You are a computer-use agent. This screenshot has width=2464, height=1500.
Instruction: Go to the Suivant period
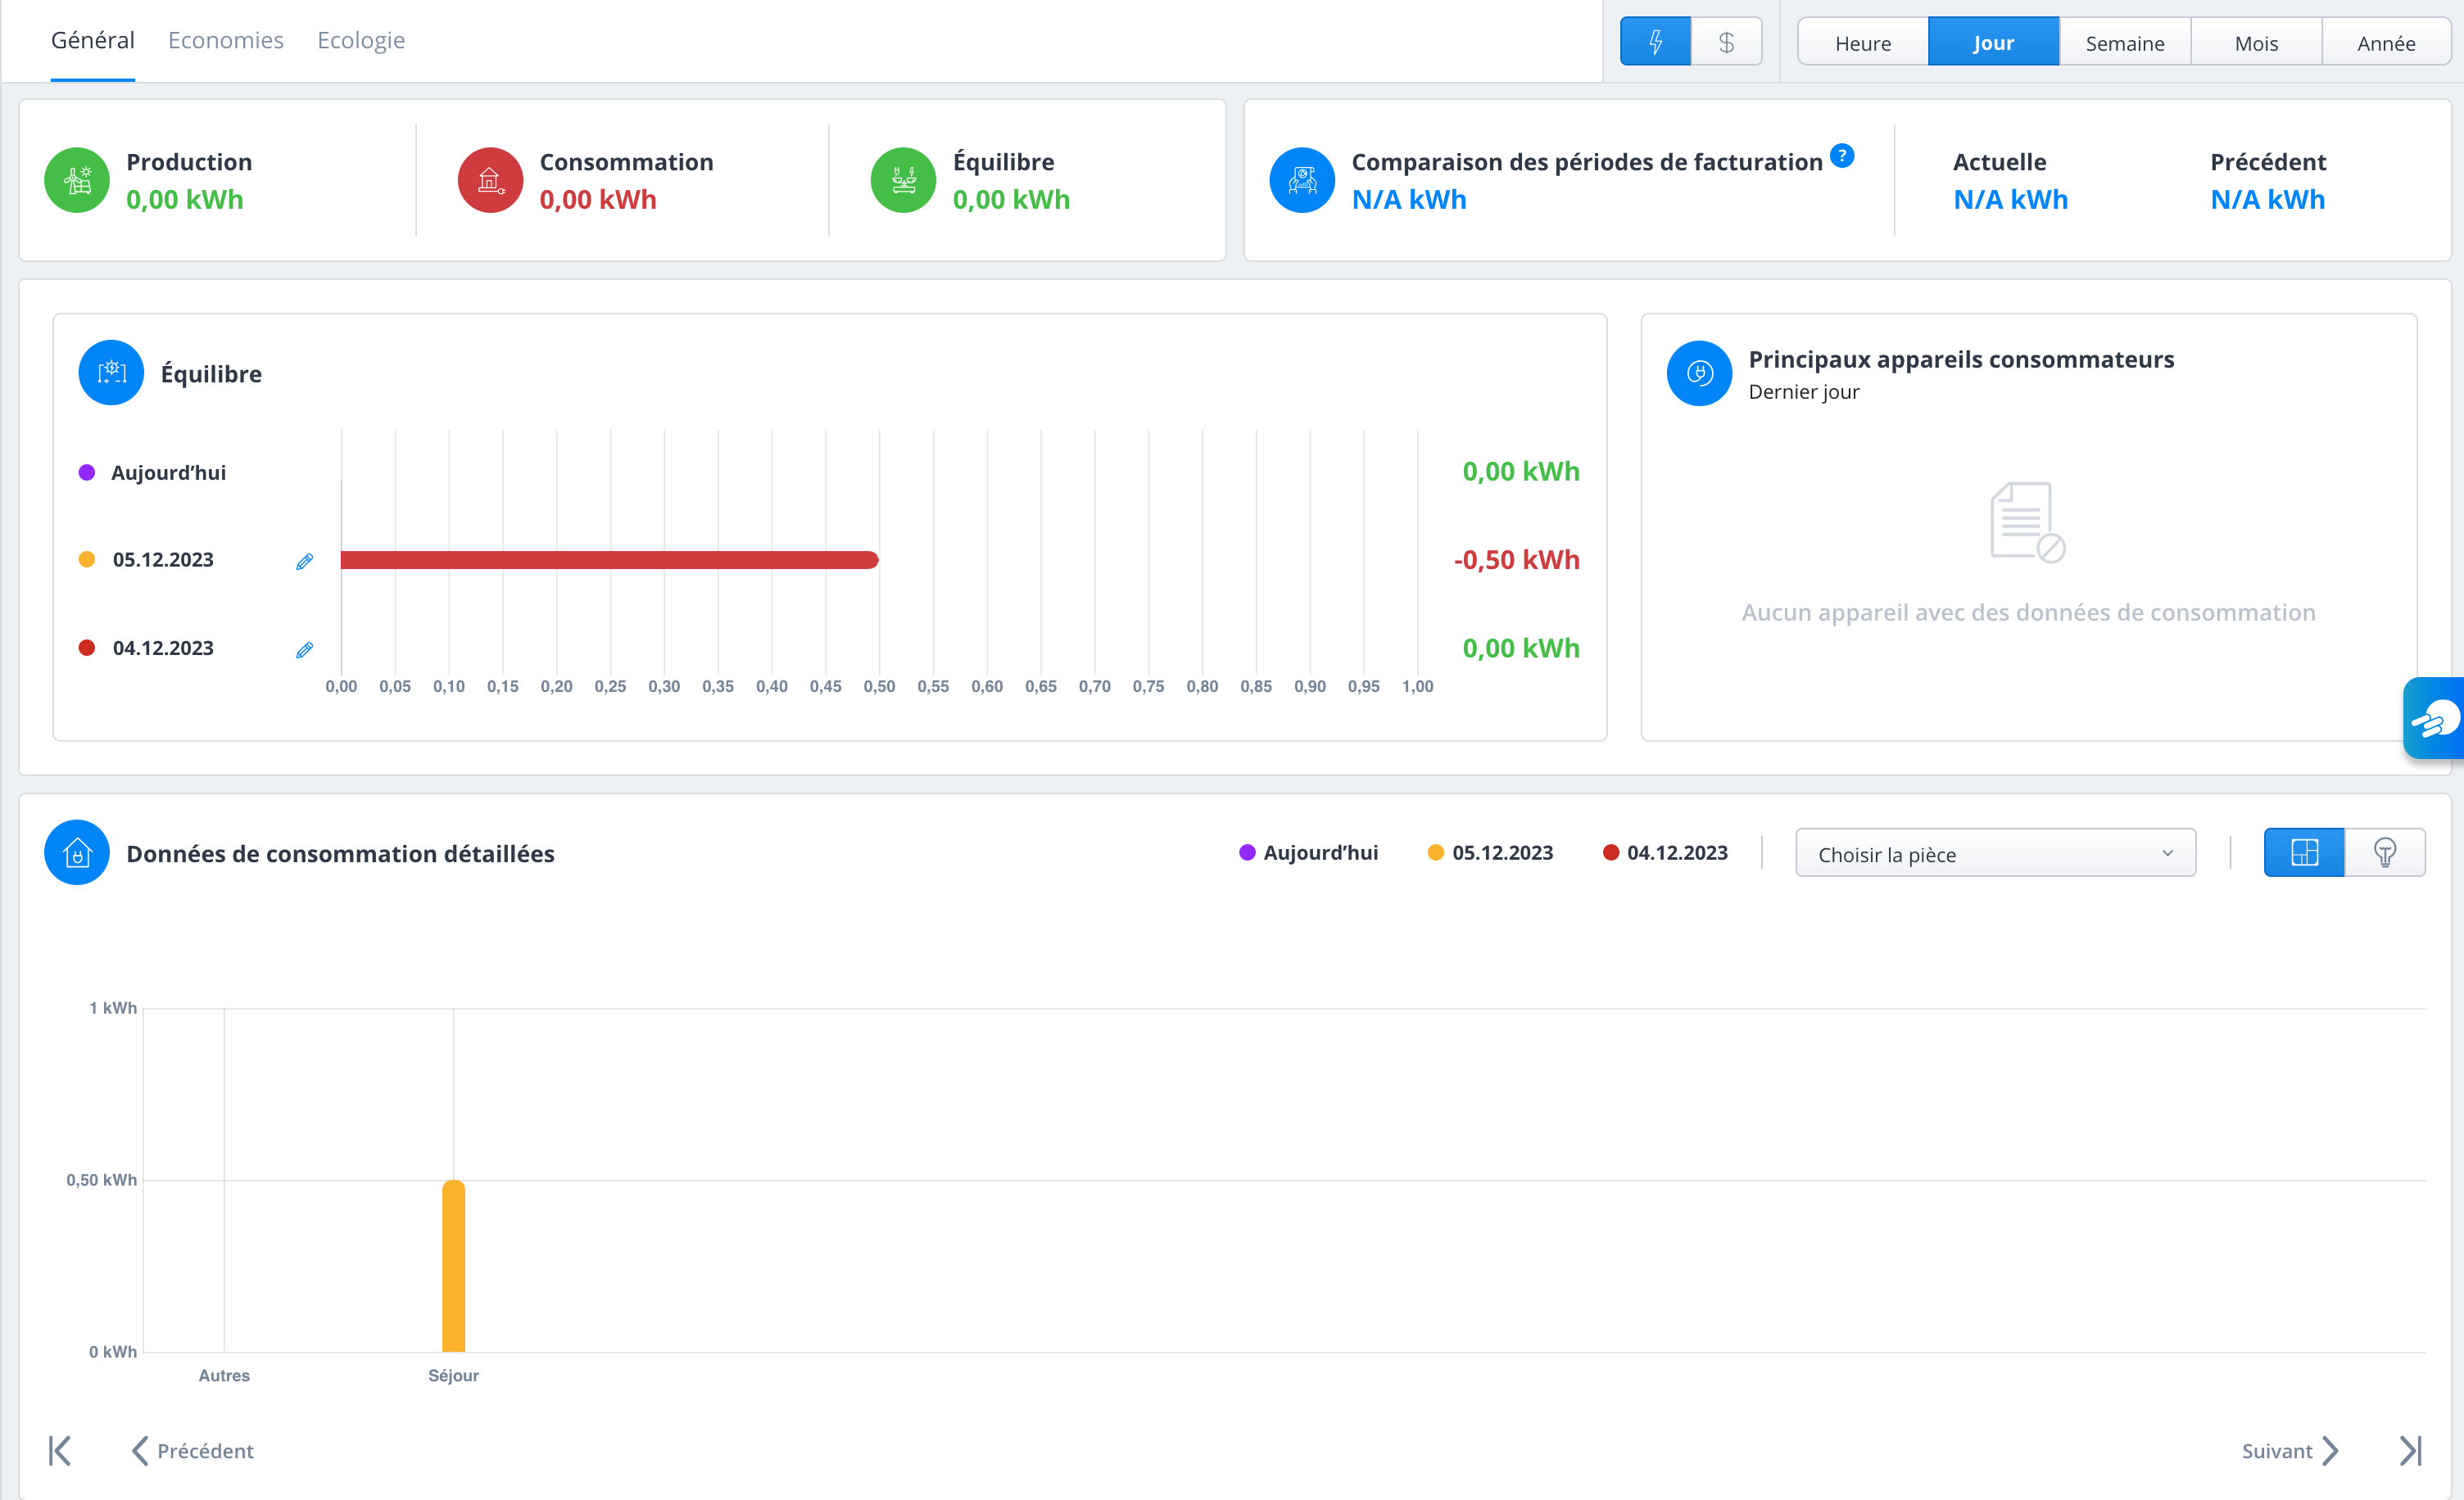[2290, 1450]
